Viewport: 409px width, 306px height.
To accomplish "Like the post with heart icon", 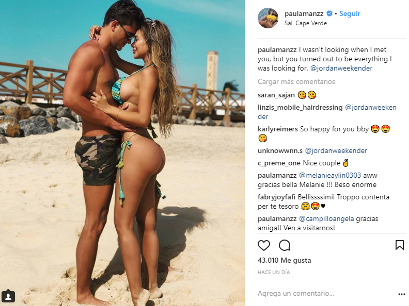I will [x=264, y=245].
